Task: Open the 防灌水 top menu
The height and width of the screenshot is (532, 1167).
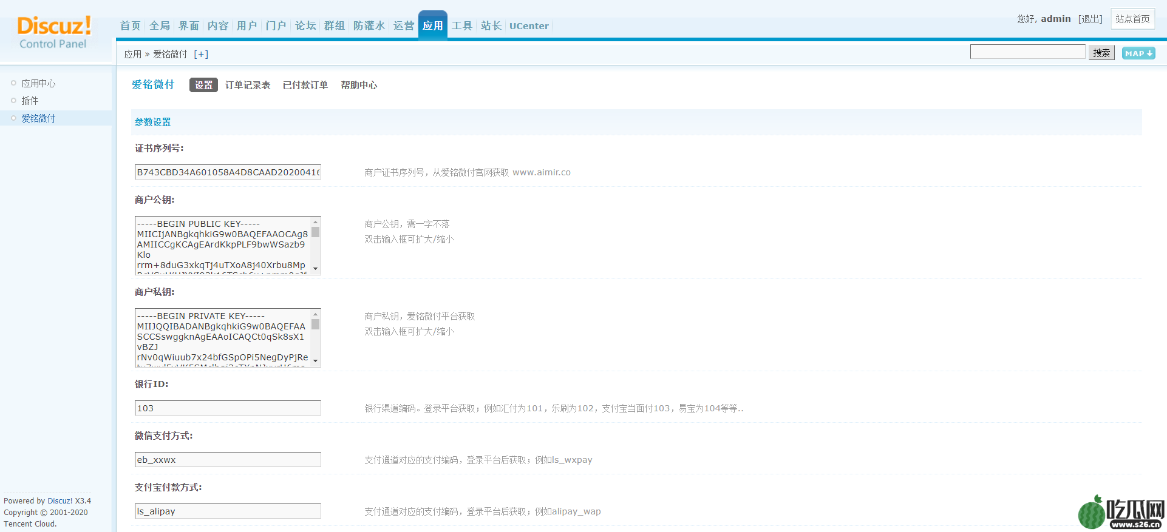Action: (x=369, y=25)
